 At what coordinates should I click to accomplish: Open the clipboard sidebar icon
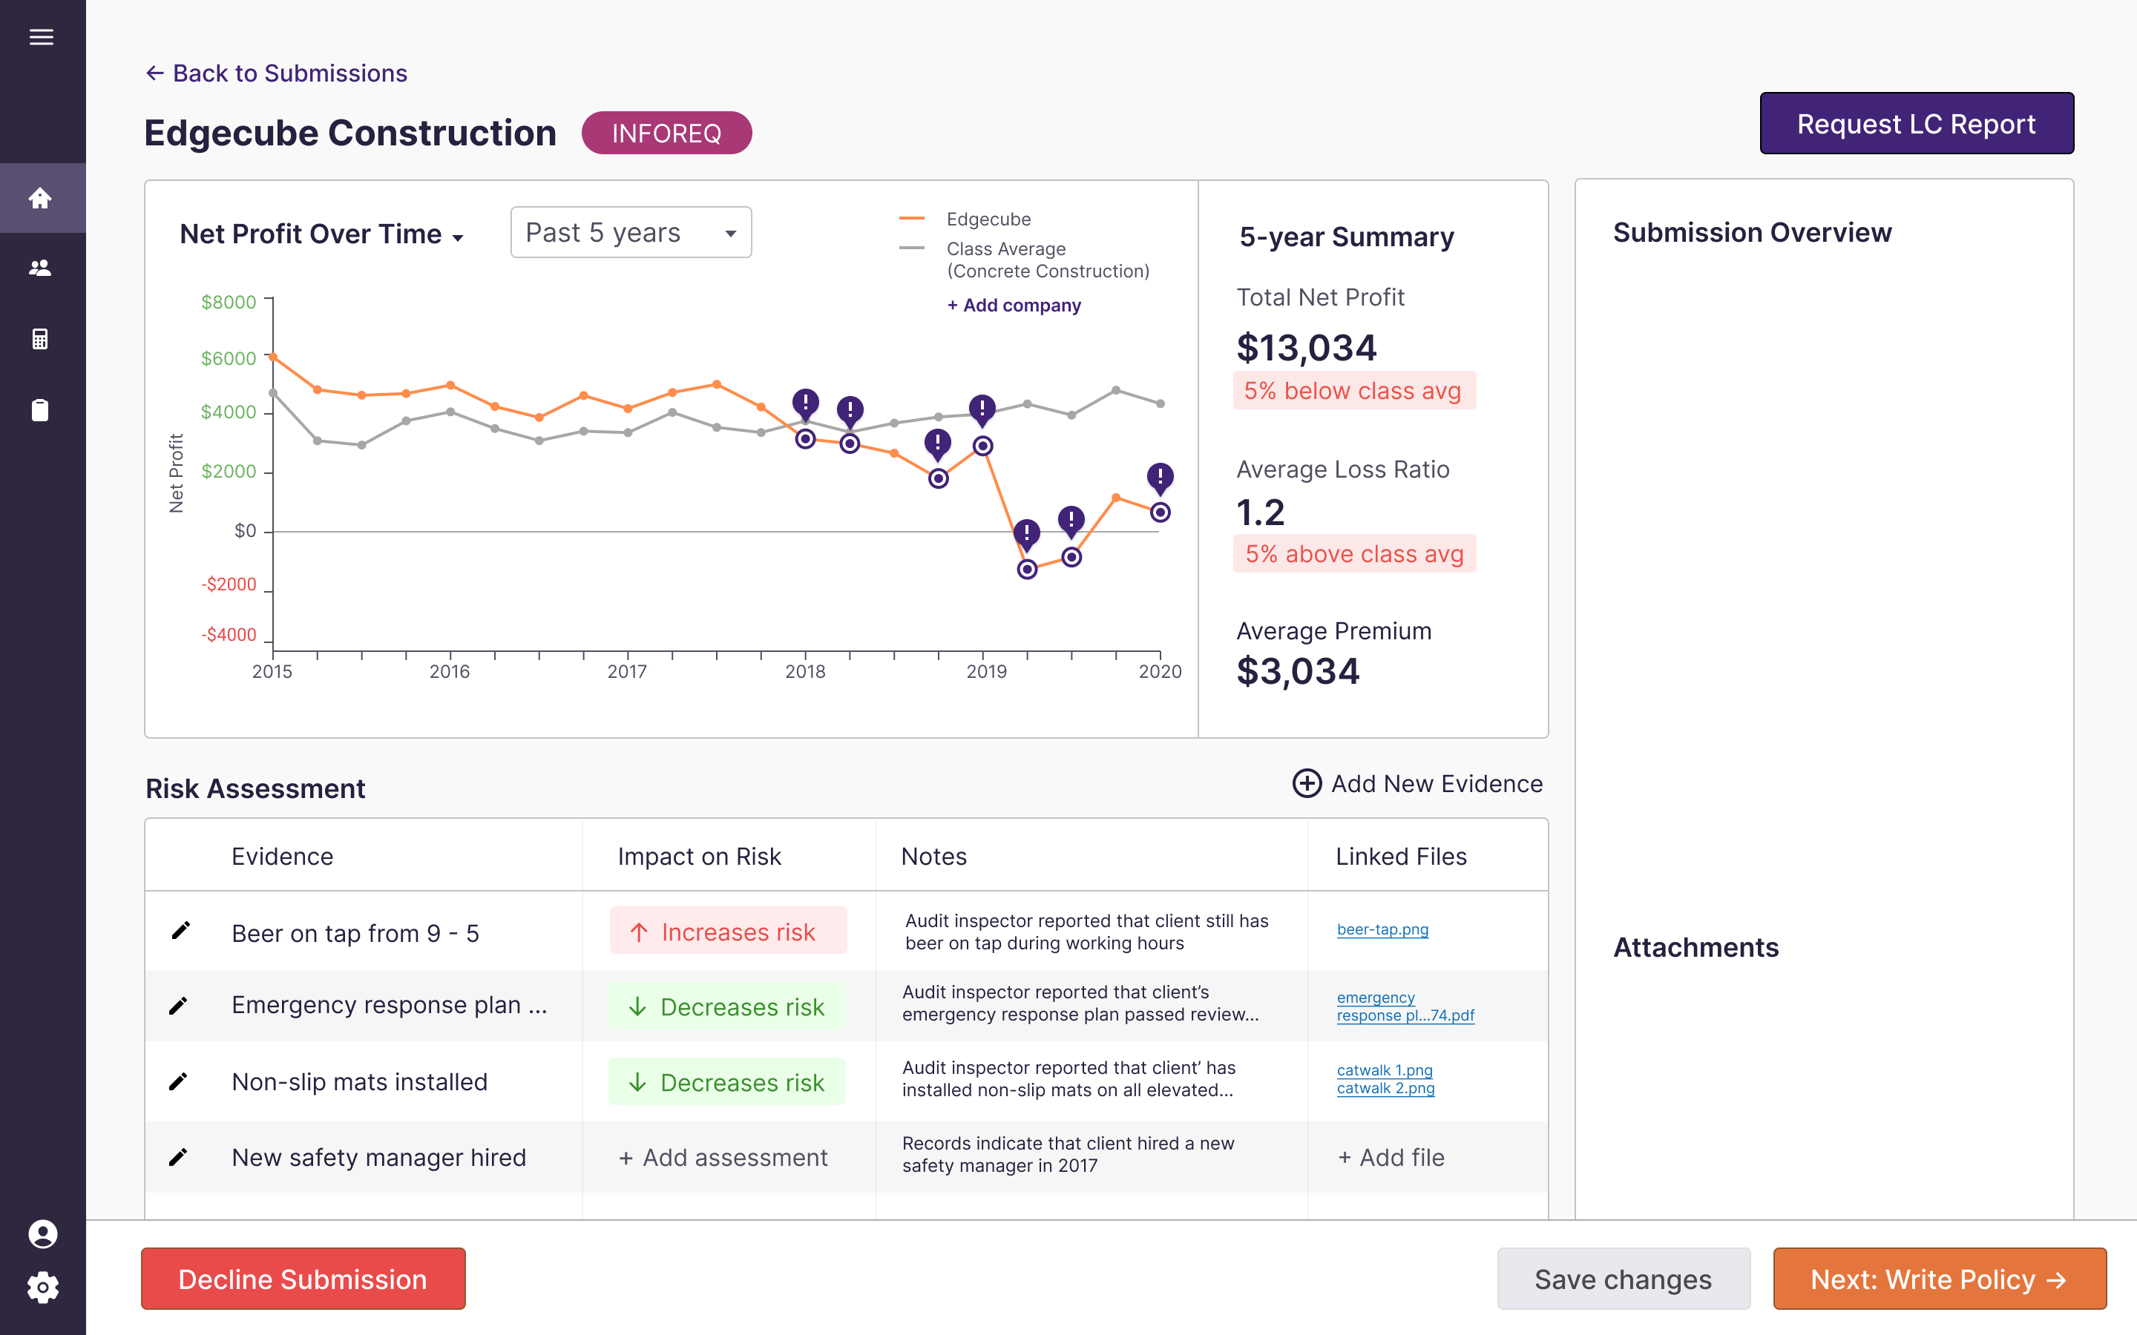pos(41,409)
